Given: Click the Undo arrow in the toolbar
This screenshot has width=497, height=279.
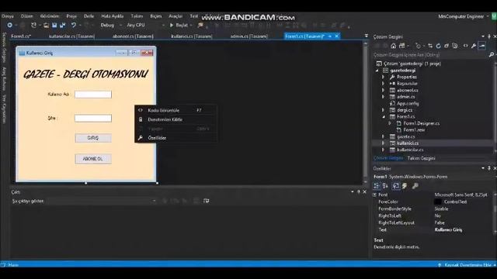Looking at the screenshot, I should click(74, 25).
